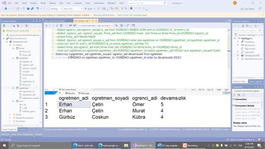The height and width of the screenshot is (149, 265).
Task: Click Categorized view icon in Properties panel
Action: tap(235, 95)
